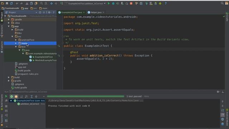Click the Replace icon beside Find
This screenshot has width=229, height=129.
(x=46, y=3)
